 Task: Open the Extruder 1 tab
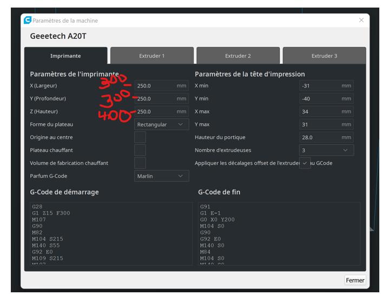coord(152,56)
